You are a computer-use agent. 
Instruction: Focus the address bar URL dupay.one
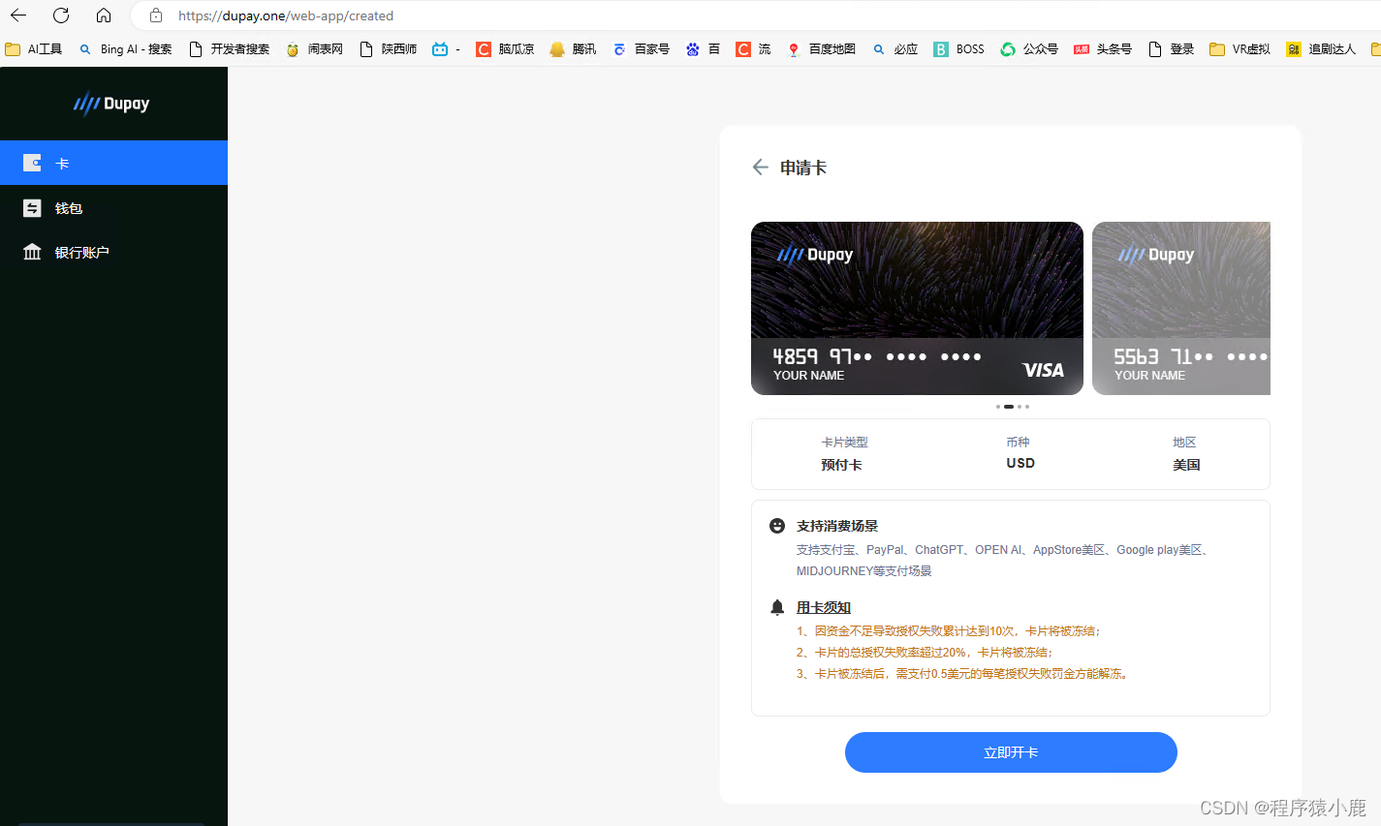[286, 15]
